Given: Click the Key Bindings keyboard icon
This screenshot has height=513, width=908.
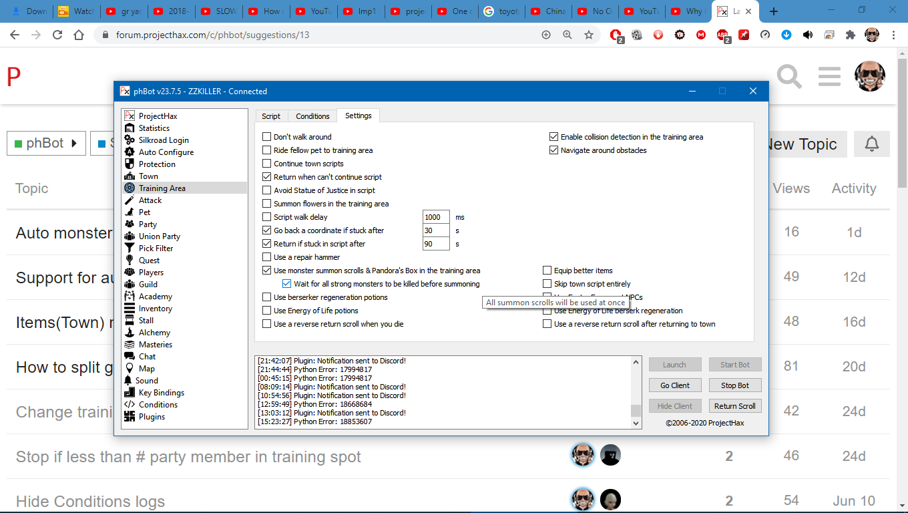Looking at the screenshot, I should [130, 393].
